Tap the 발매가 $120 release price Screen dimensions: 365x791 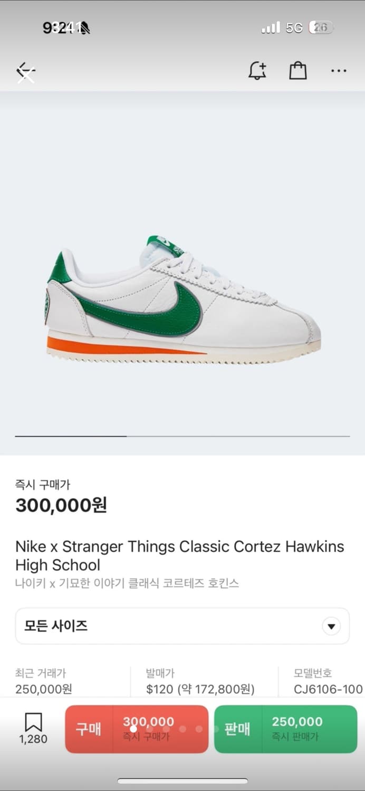200,689
